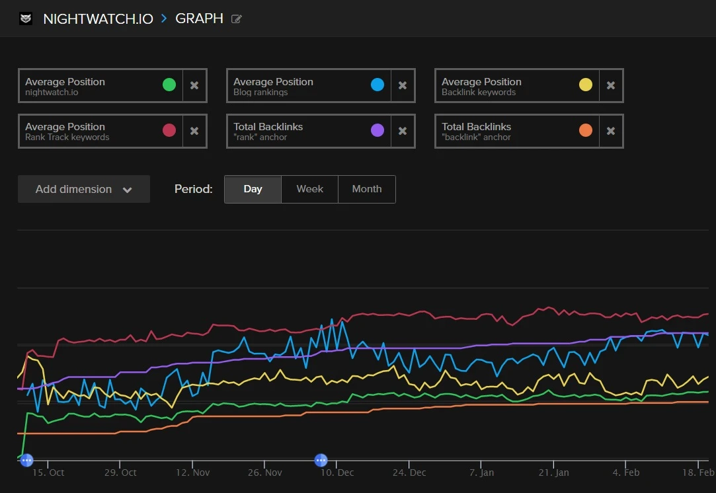Click the blue marker near 10. Dec
This screenshot has height=493, width=716.
click(x=321, y=459)
